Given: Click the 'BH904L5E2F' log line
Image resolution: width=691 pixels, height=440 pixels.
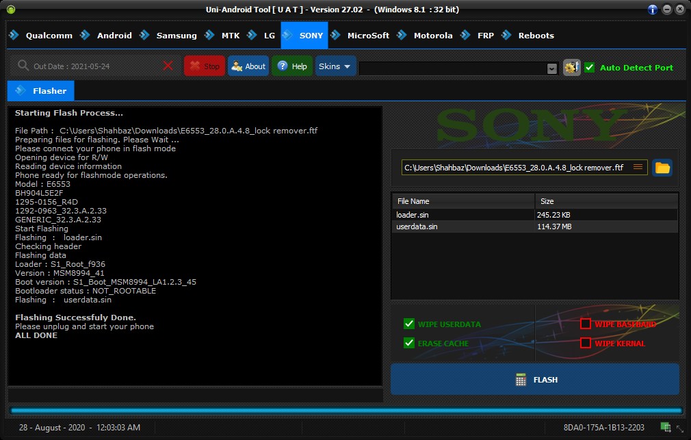Looking at the screenshot, I should (39, 193).
